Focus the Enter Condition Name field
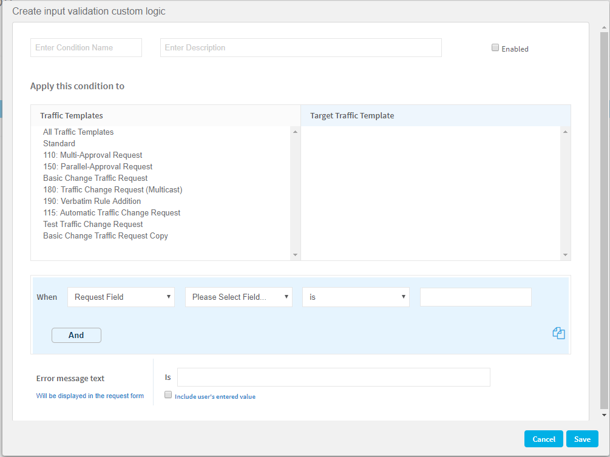 pyautogui.click(x=86, y=48)
